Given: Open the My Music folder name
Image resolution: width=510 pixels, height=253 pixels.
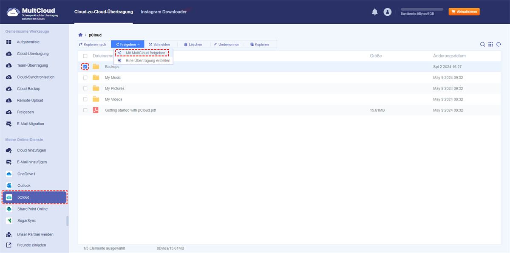Looking at the screenshot, I should pos(113,78).
